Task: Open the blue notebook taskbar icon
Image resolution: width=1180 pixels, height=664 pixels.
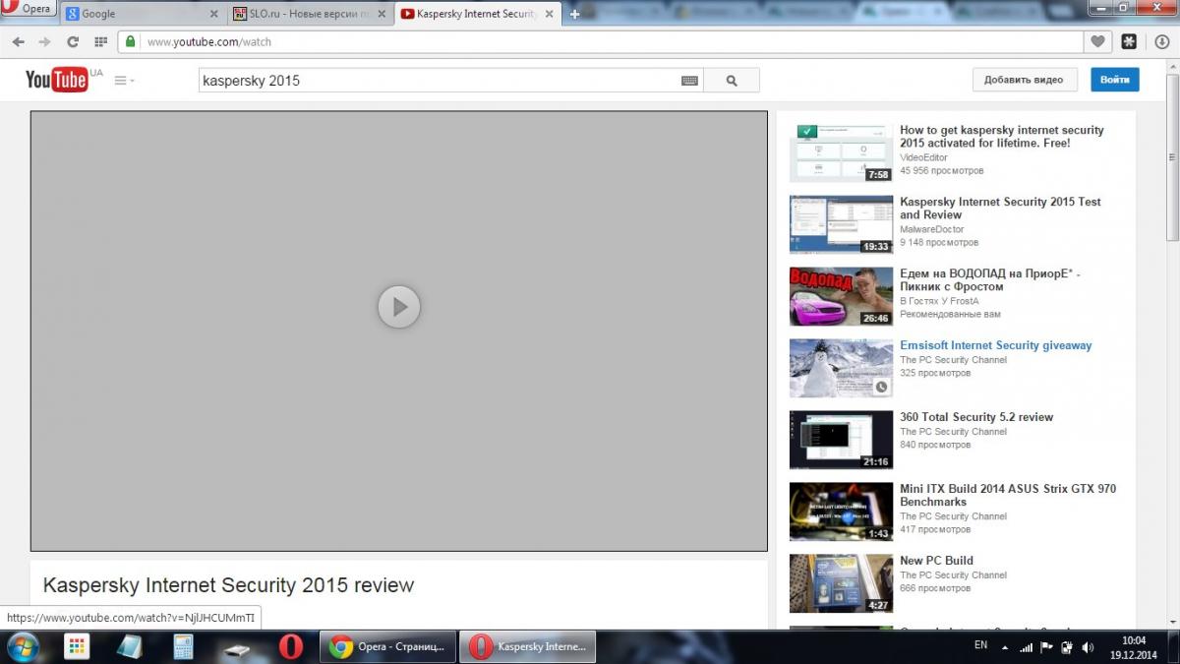Action: (x=130, y=646)
